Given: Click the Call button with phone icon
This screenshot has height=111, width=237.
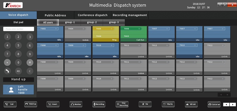Looking at the screenshot, I should tap(10, 104).
